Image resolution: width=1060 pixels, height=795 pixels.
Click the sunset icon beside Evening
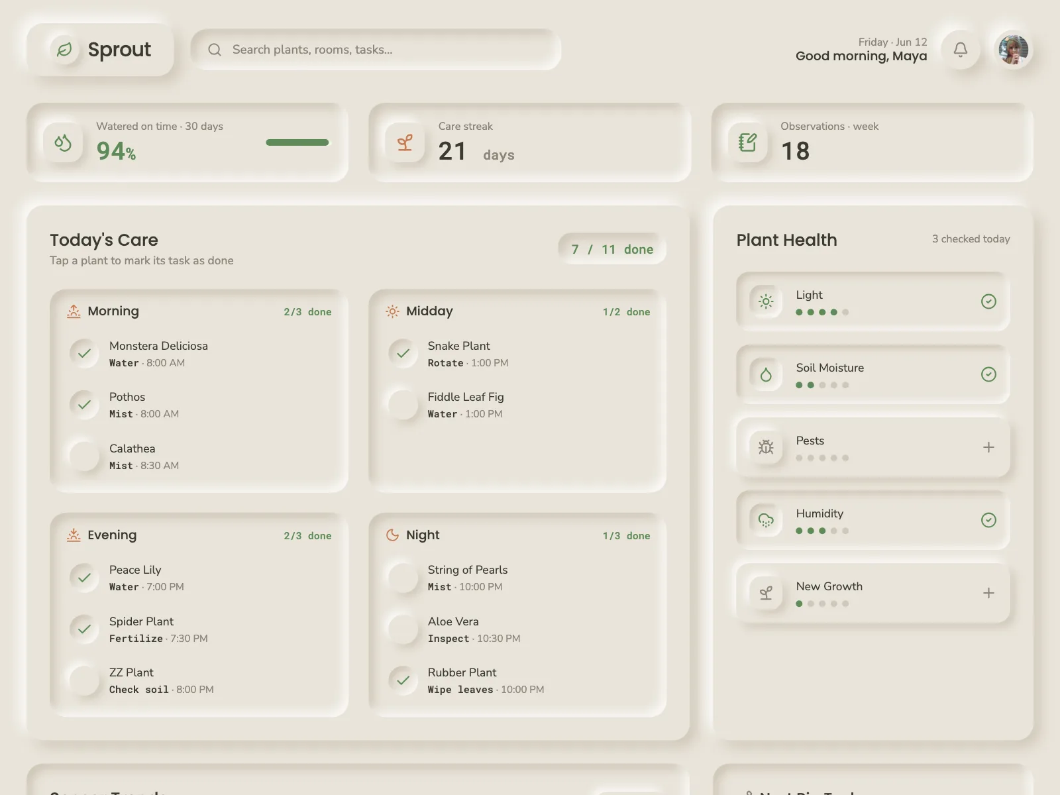tap(74, 535)
